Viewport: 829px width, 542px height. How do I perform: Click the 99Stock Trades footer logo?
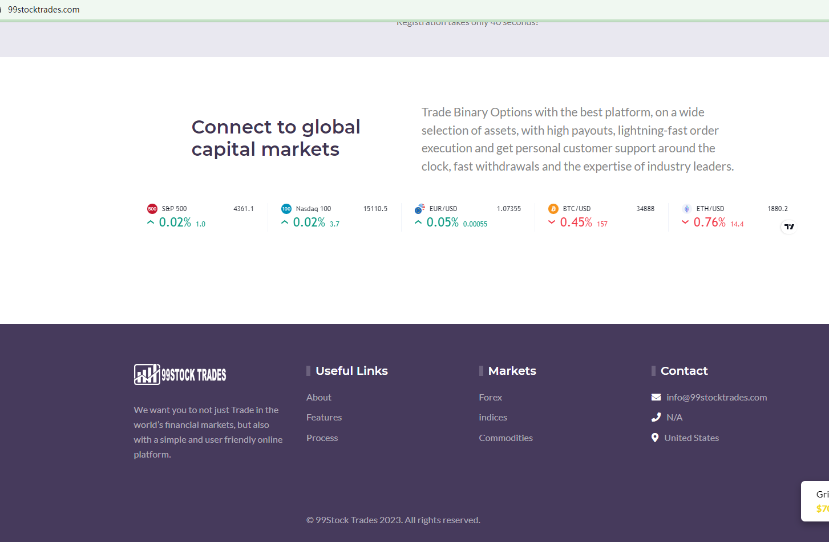(180, 375)
